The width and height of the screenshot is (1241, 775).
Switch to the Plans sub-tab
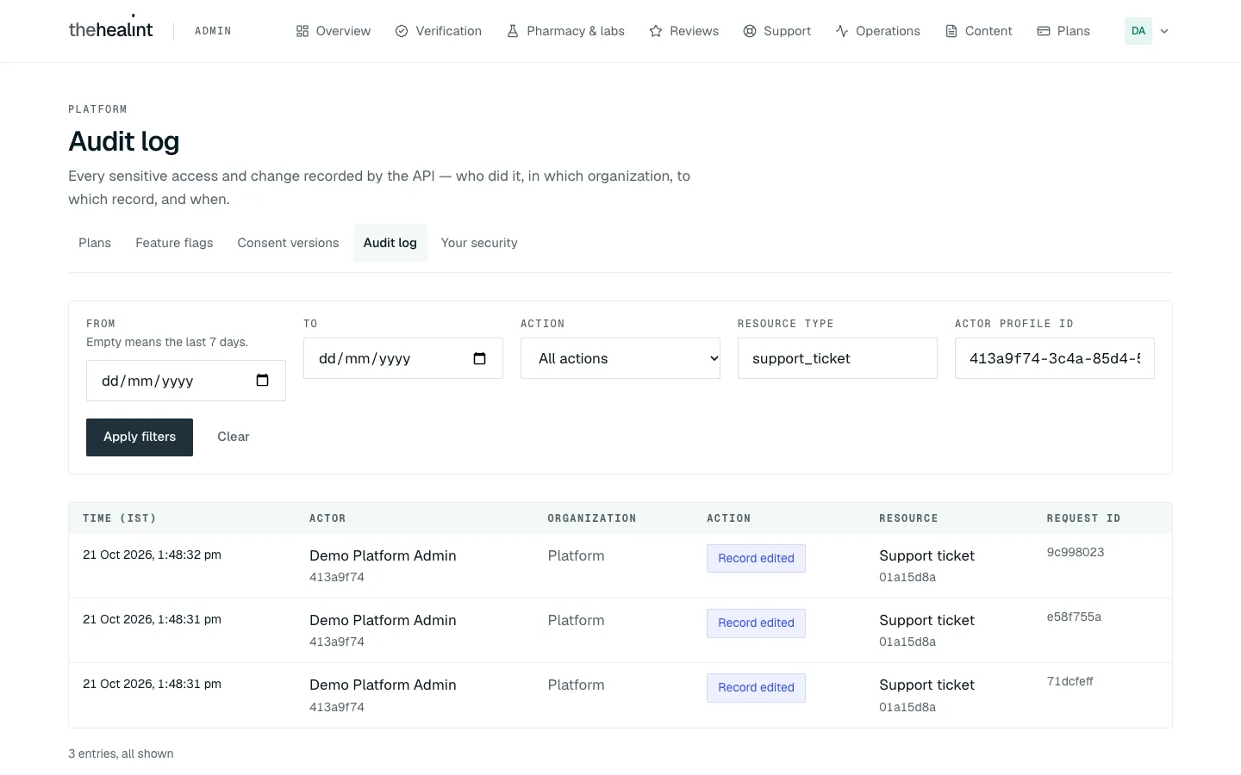(95, 243)
